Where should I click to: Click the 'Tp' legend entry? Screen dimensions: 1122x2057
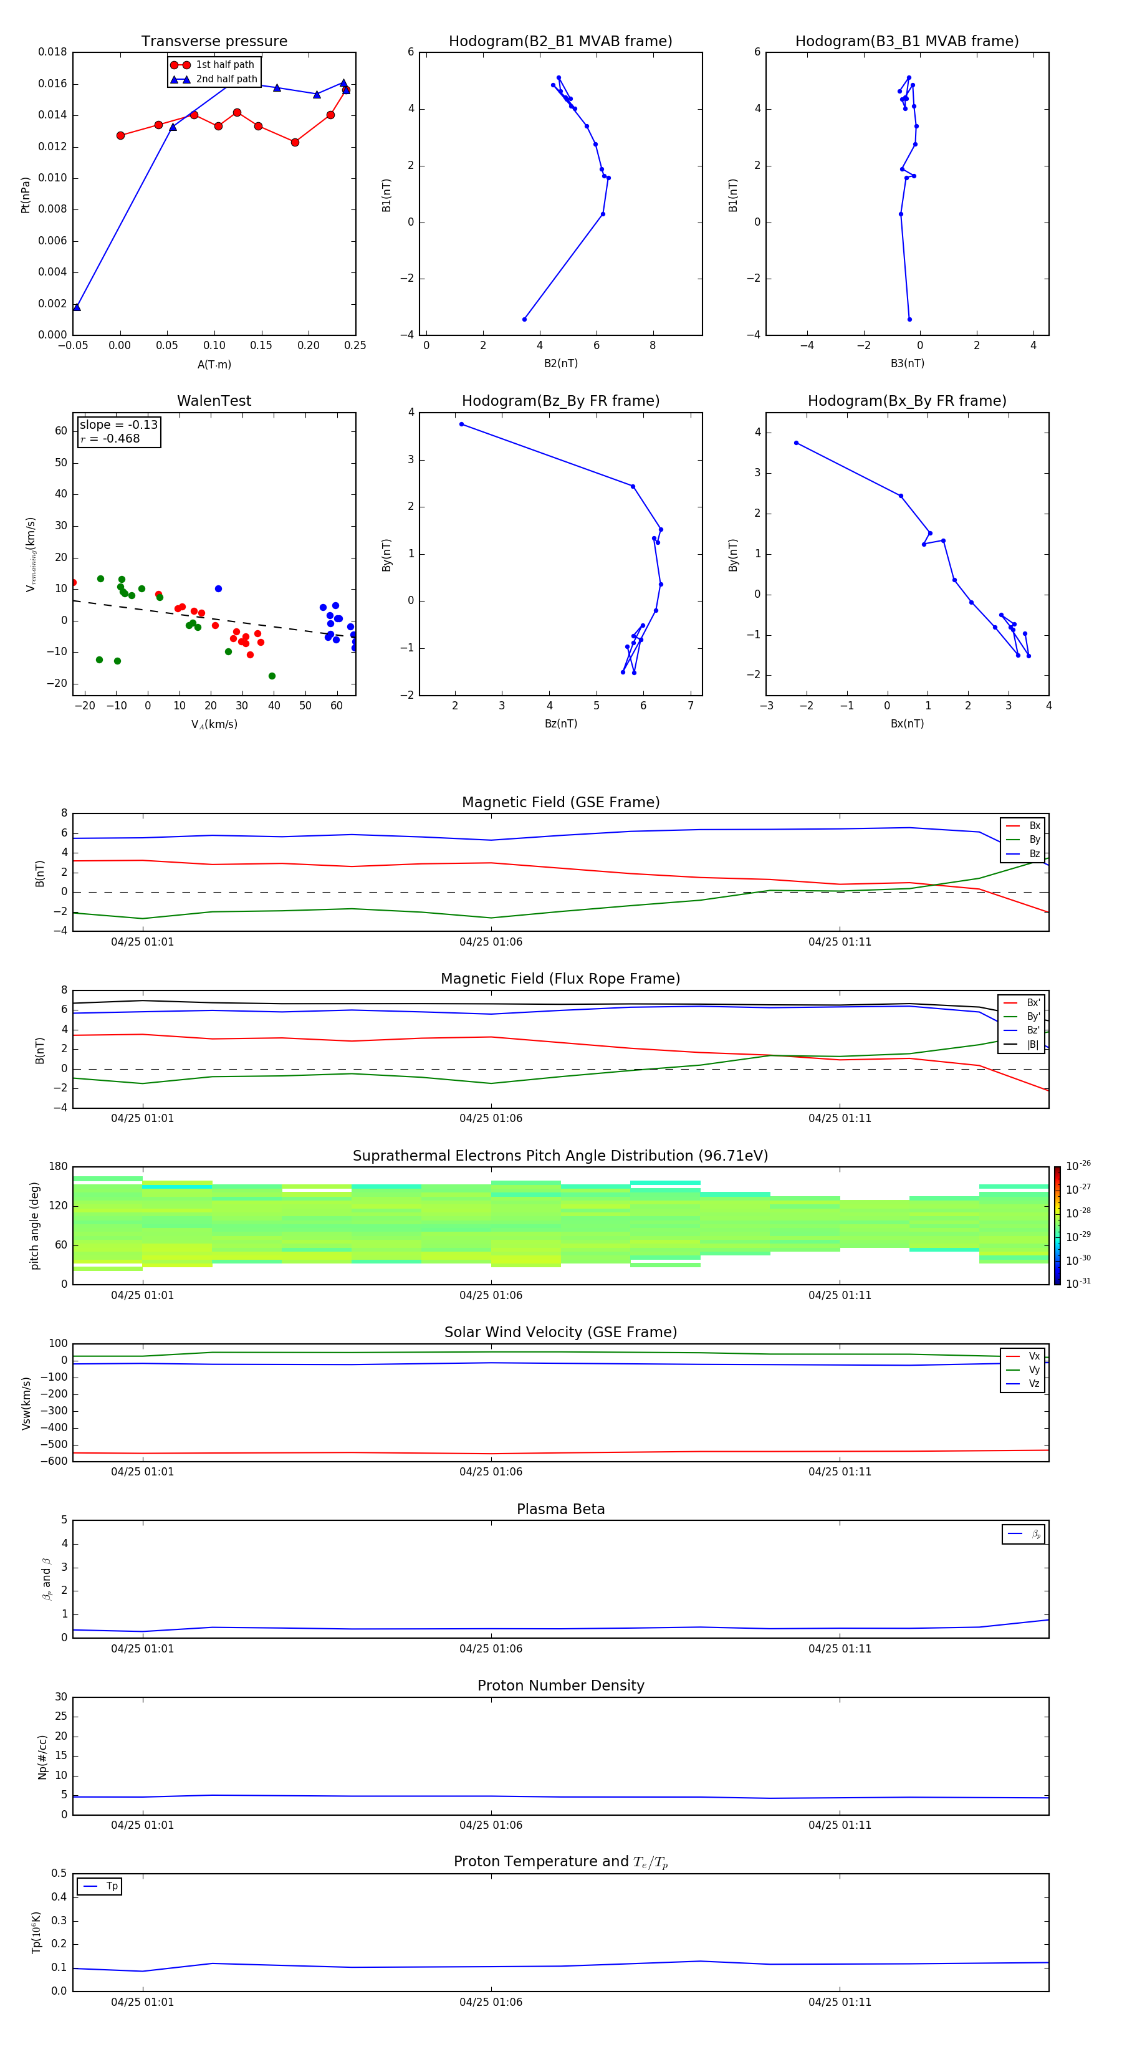(100, 1886)
